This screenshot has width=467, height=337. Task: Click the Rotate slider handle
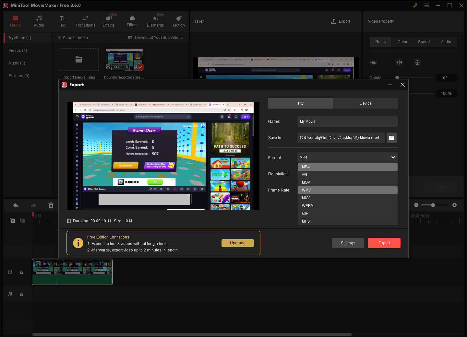397,78
